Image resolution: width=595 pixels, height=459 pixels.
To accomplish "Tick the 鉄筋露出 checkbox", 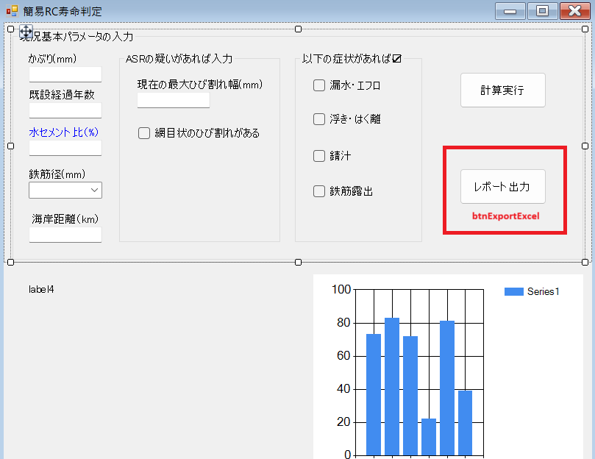I will pos(319,191).
